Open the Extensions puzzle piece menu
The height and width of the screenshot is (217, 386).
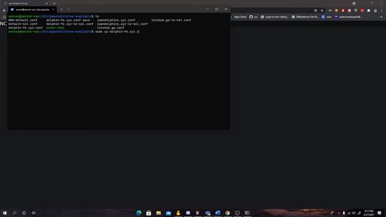tap(369, 11)
